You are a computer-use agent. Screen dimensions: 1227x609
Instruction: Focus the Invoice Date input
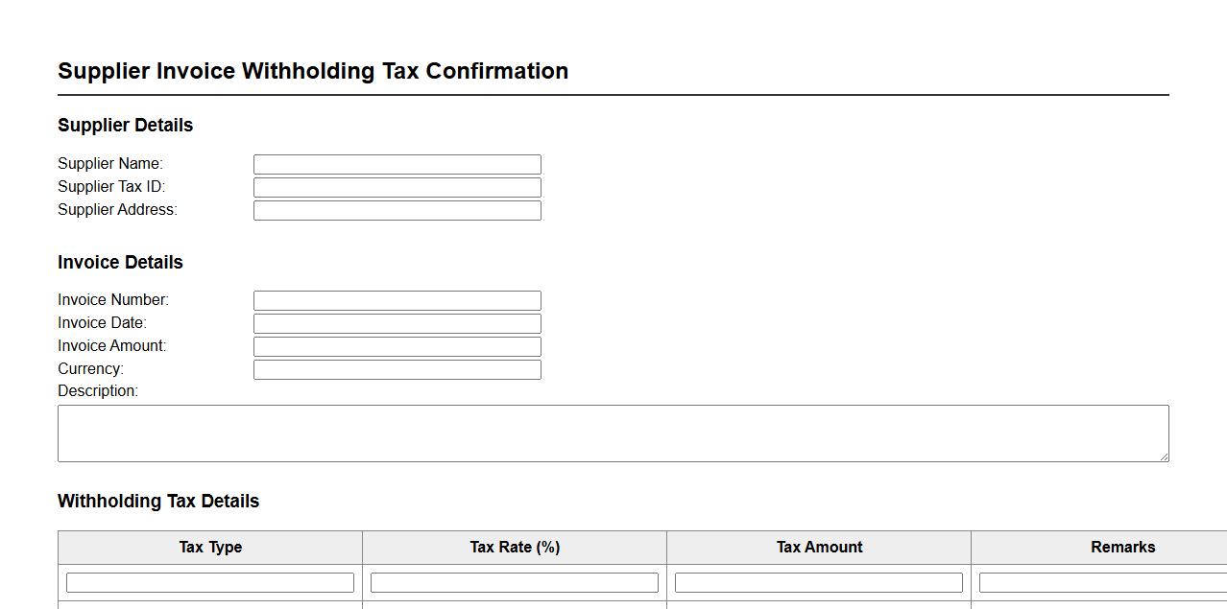[x=397, y=323]
